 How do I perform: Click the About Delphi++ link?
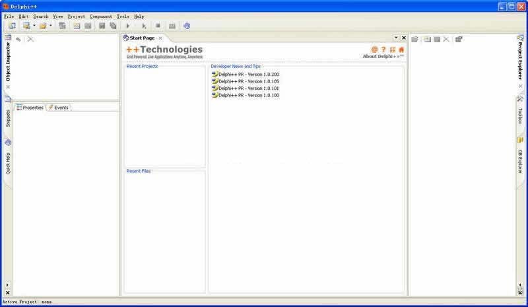[383, 57]
